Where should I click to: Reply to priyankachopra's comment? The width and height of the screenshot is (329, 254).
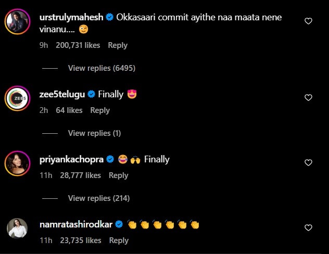119,175
